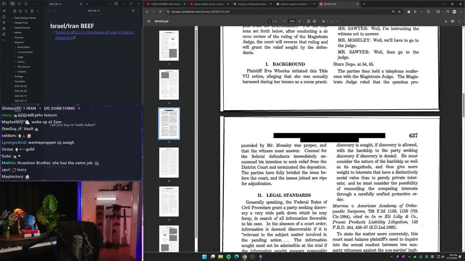Rotate the PDF counterclockwise
465x261 pixels.
click(x=314, y=21)
